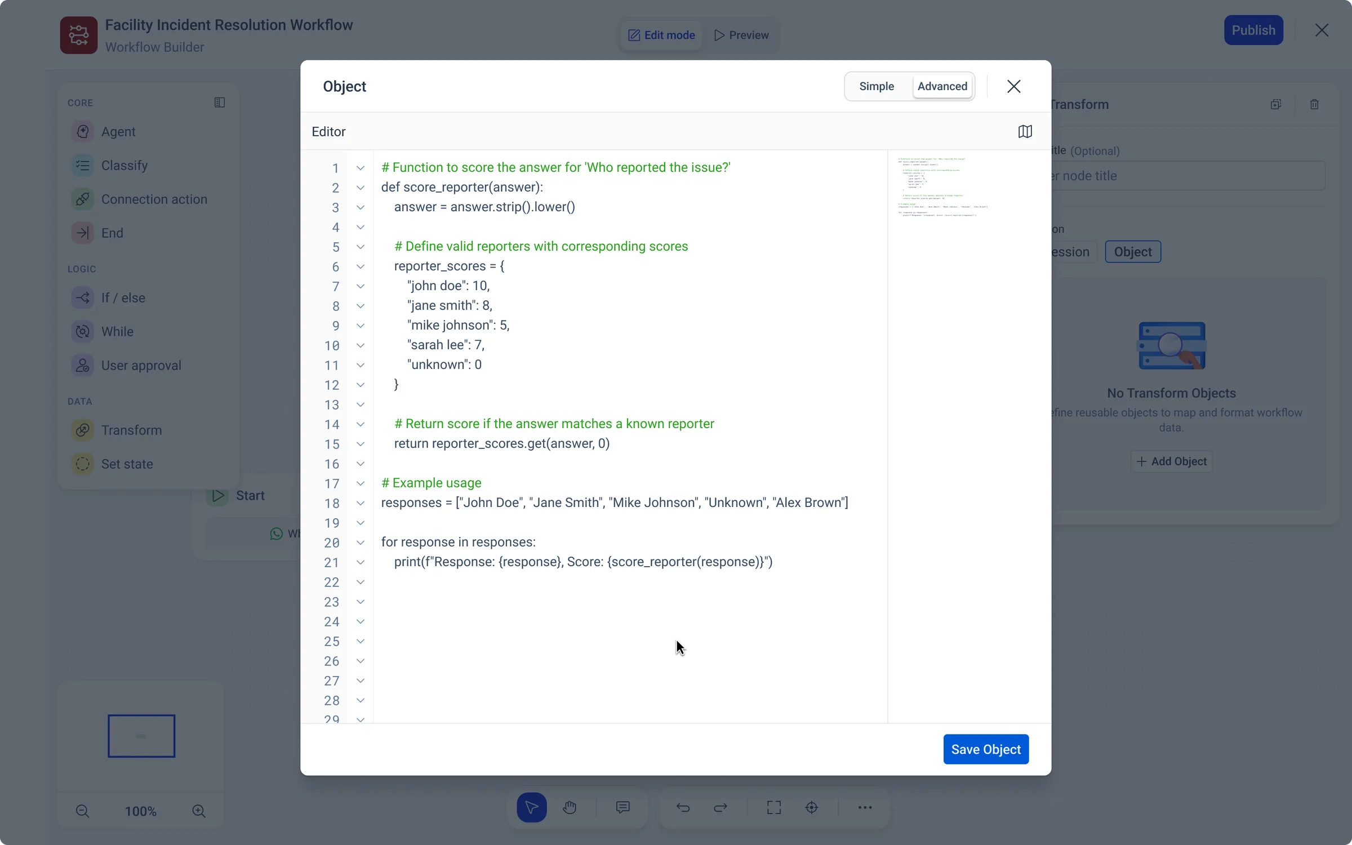
Task: Zoom in the canvas
Action: coord(198,811)
